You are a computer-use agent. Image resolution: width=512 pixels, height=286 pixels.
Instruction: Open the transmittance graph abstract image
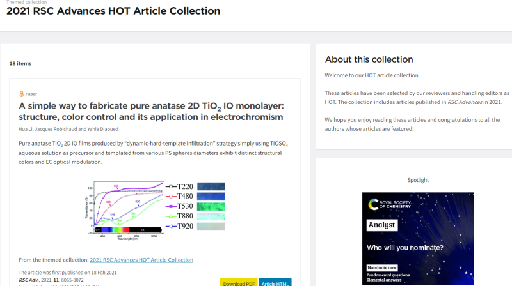click(x=155, y=211)
